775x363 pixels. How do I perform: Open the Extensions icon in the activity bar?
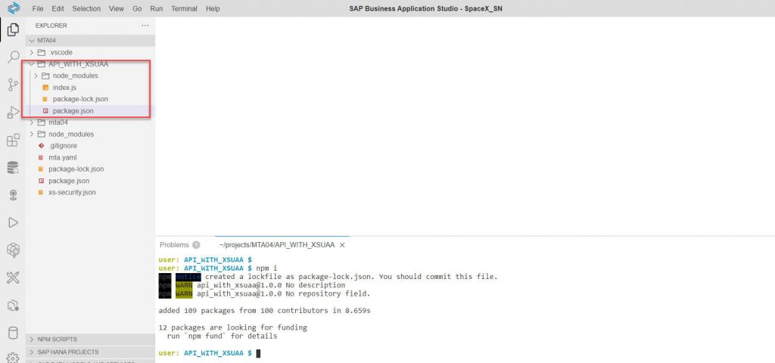click(14, 140)
